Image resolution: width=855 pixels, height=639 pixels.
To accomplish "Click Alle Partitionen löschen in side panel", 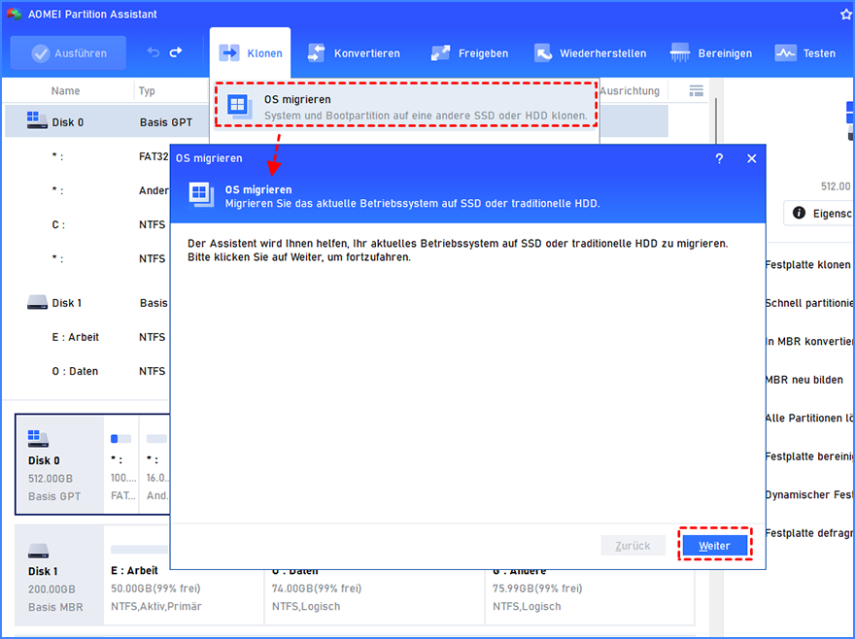I will pos(809,419).
